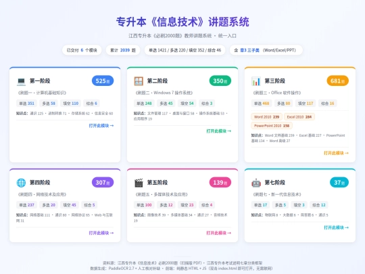Click the 填空 45 tag
Screen dimensions: 365x274
click(x=70, y=205)
